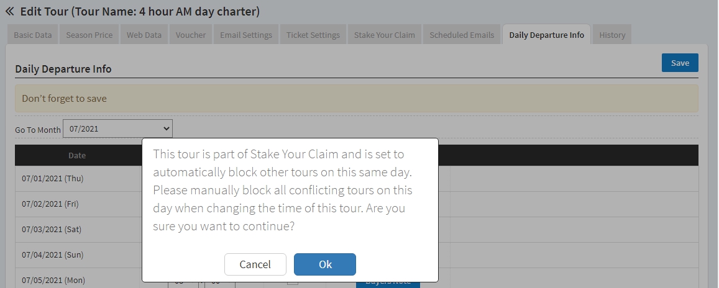Open the Email Settings tab

[x=246, y=35]
